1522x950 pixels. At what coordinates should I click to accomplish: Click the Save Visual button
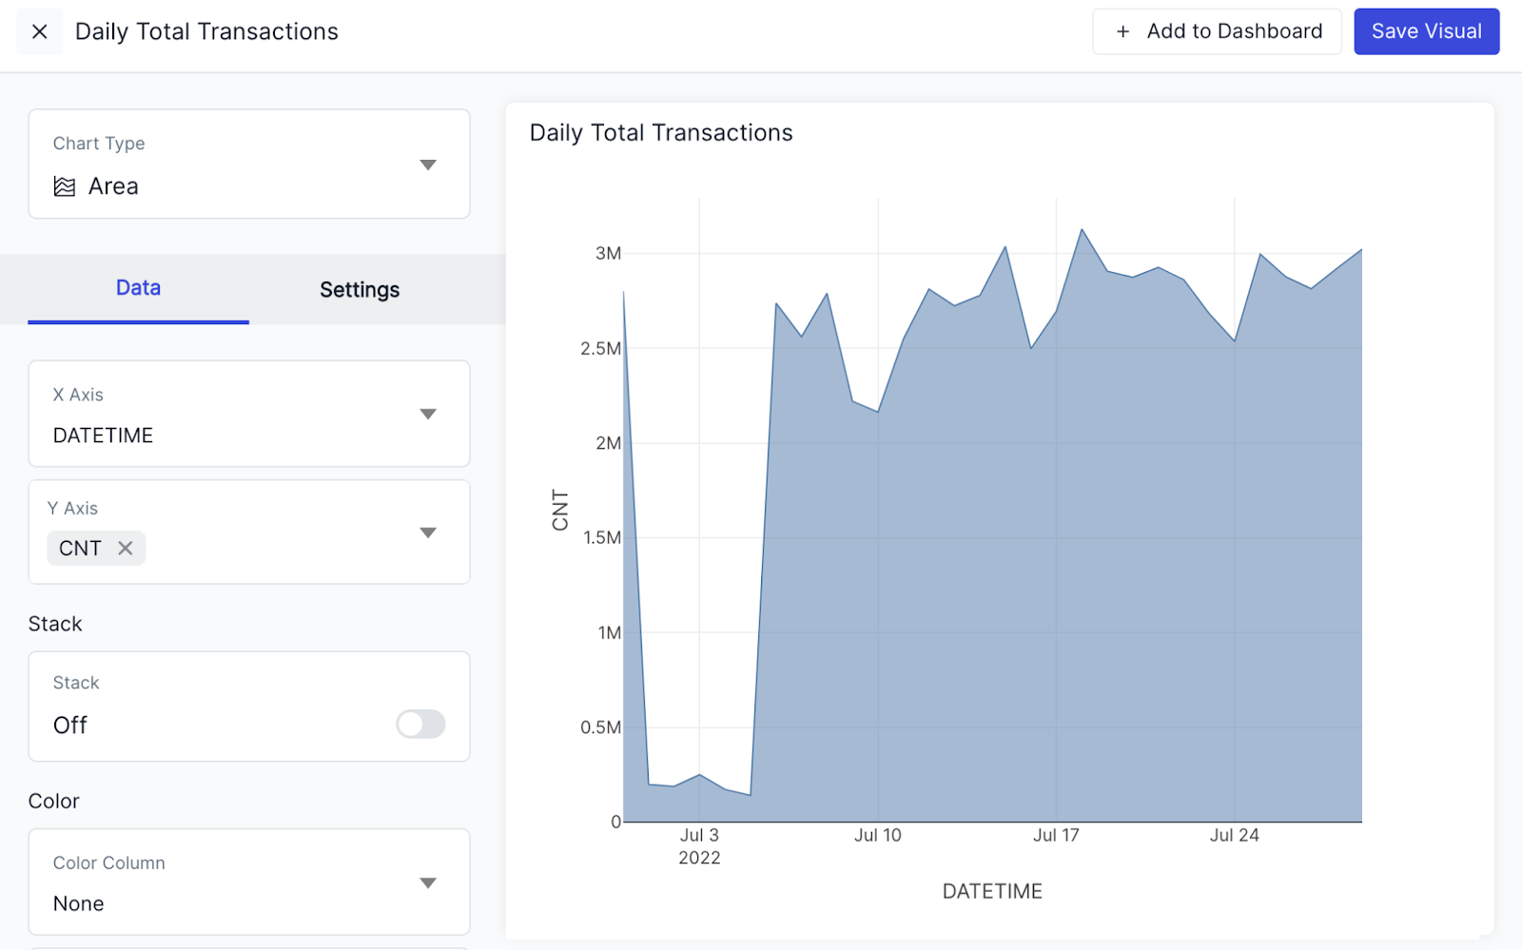(1427, 31)
